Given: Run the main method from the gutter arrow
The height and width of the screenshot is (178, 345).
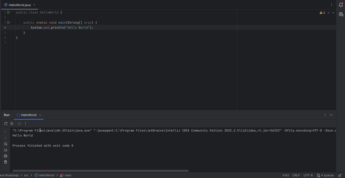Looking at the screenshot, I should click(x=9, y=22).
